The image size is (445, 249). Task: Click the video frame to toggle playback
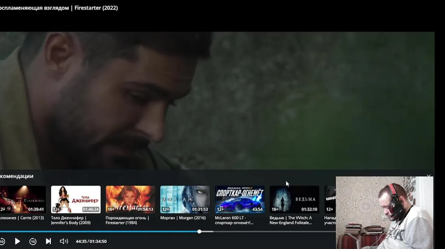(217, 100)
